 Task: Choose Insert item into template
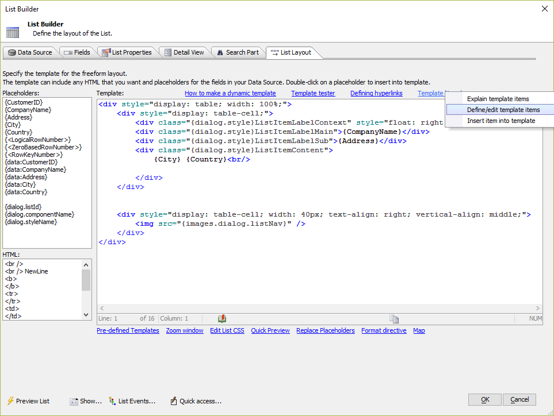501,121
